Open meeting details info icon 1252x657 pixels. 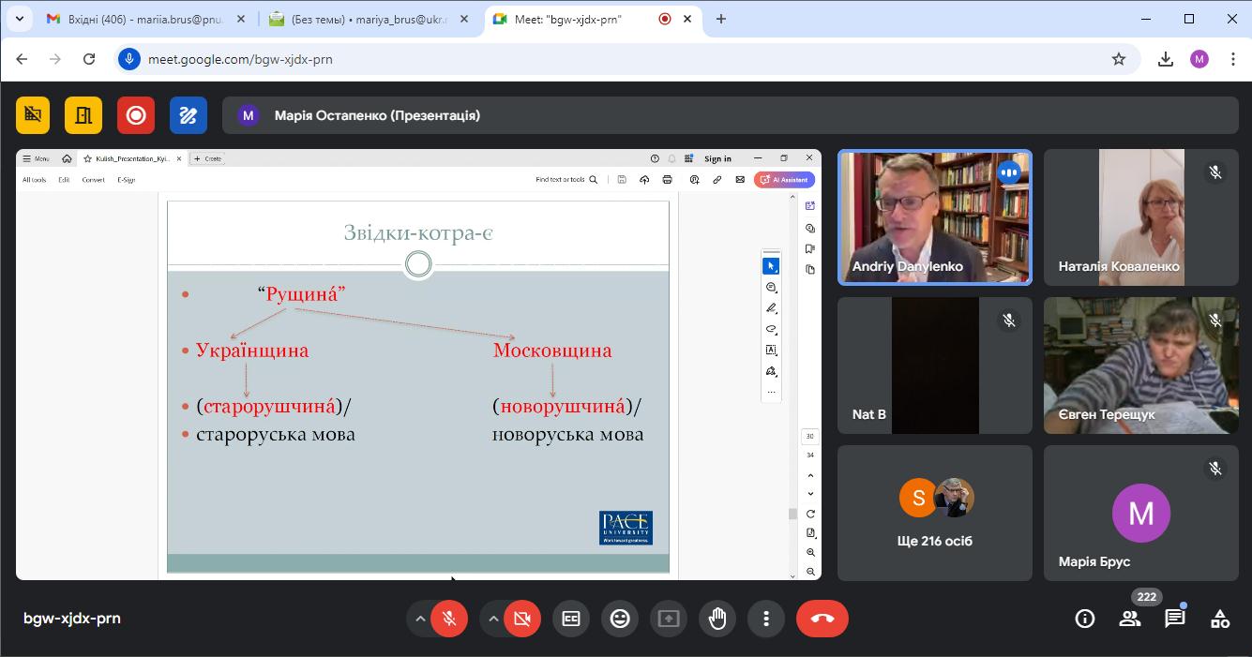(x=1085, y=619)
